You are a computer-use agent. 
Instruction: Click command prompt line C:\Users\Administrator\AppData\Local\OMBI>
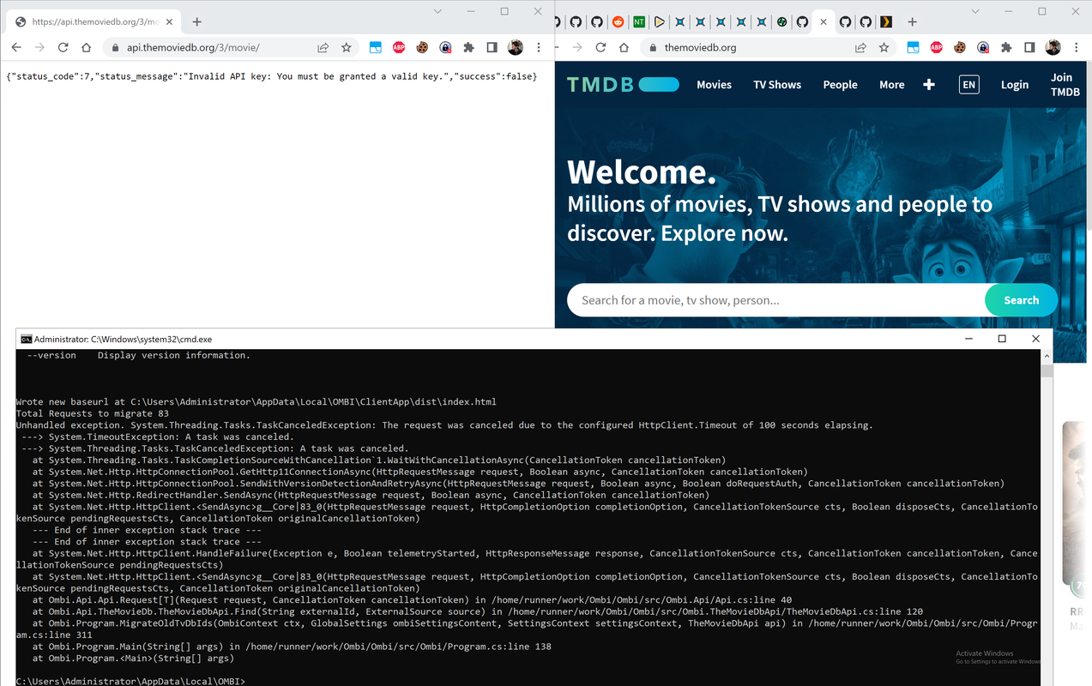pos(130,681)
